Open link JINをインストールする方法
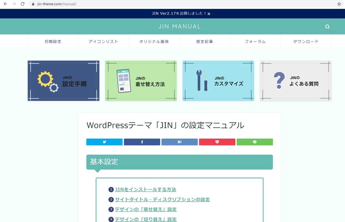345x222 pixels. [145, 189]
